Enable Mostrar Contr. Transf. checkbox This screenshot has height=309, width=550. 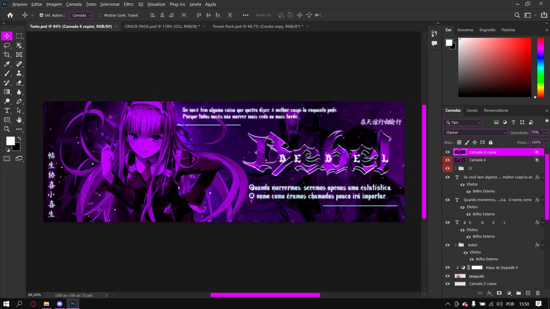[101, 15]
